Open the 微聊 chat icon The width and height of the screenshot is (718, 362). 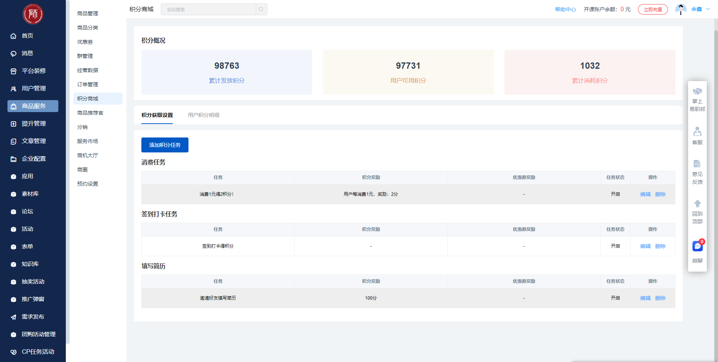[697, 246]
